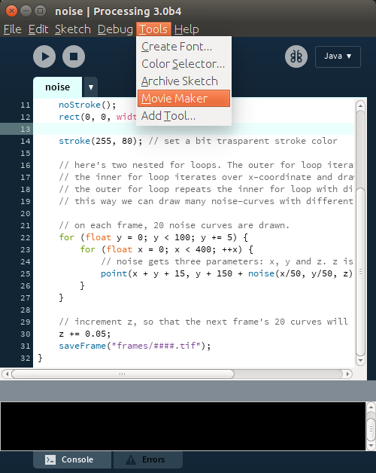The image size is (376, 473).
Task: Switch to the Errors tab
Action: point(148,459)
